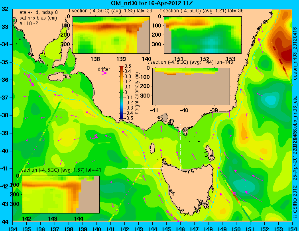Click the -40 tick in lon=146 section
This screenshot has height=231, width=299.
pos(184,110)
